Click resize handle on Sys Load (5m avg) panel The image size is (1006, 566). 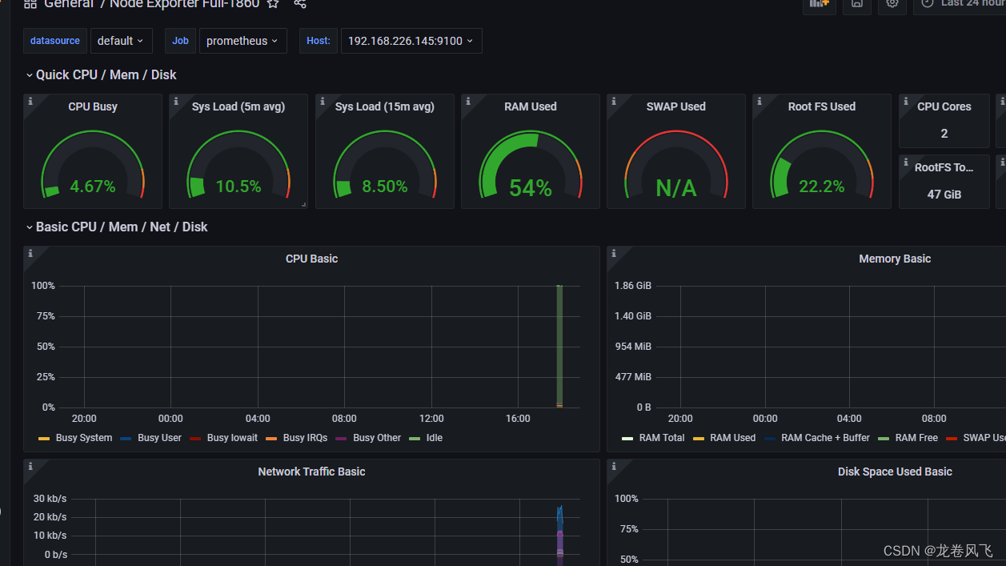click(303, 205)
